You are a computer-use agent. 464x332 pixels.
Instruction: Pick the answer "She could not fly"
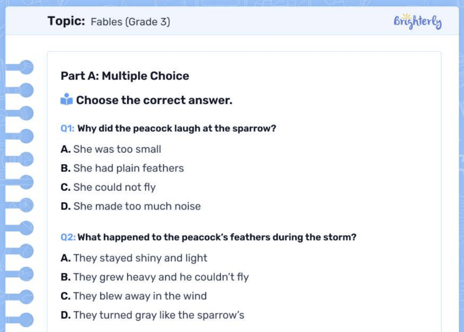114,187
